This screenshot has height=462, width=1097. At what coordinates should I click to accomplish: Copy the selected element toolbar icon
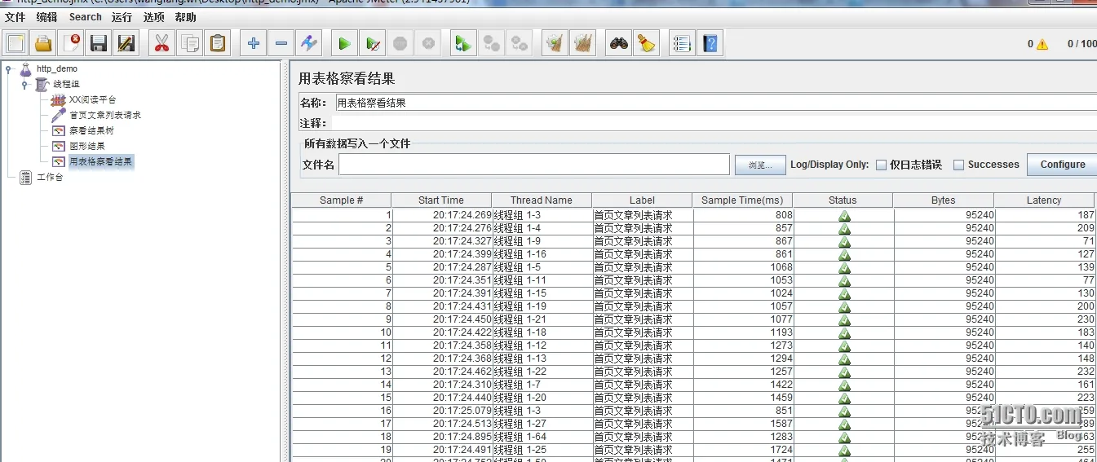point(190,43)
